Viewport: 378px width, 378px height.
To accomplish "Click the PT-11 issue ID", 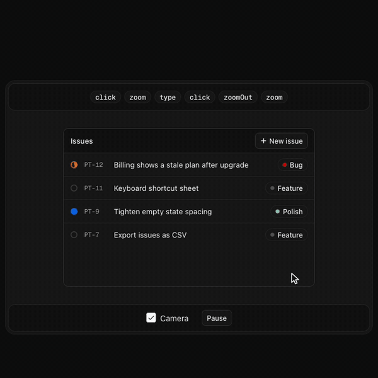I will tap(93, 188).
